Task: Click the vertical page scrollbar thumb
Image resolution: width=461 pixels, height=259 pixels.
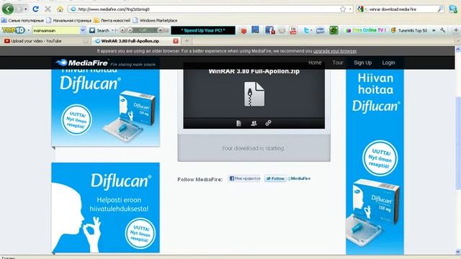Action: click(x=458, y=143)
